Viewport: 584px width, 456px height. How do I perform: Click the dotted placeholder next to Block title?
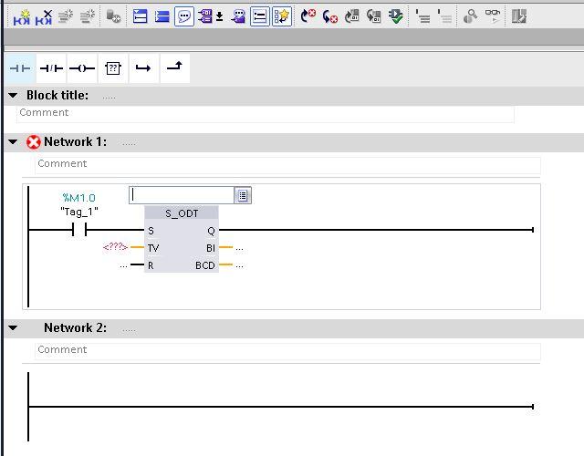click(x=109, y=98)
